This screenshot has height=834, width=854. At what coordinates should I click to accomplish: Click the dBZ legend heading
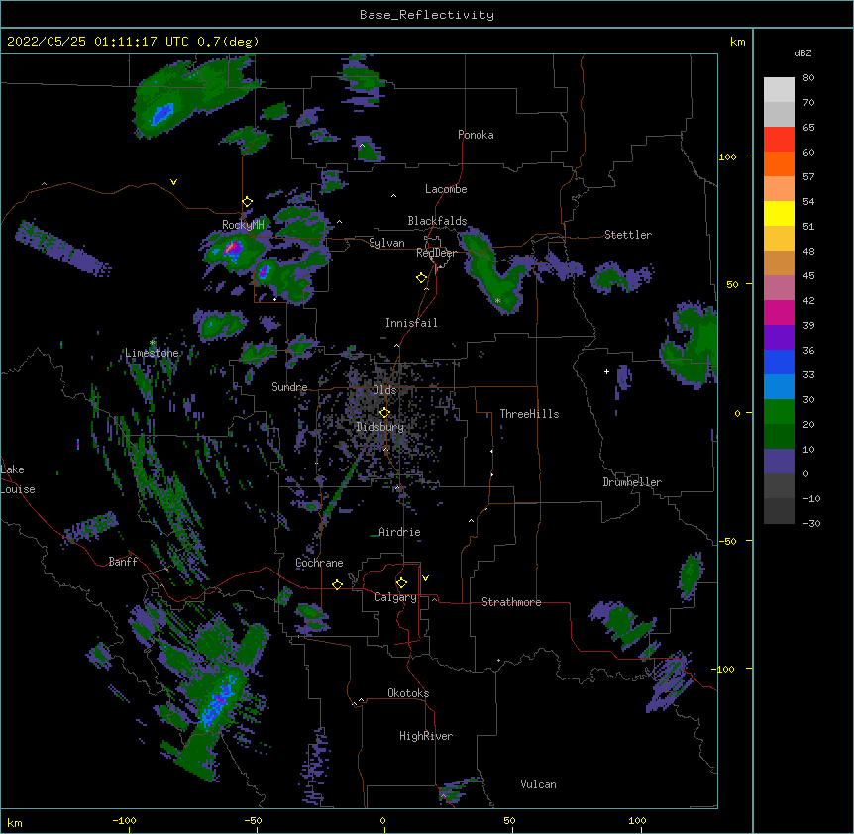(x=802, y=52)
